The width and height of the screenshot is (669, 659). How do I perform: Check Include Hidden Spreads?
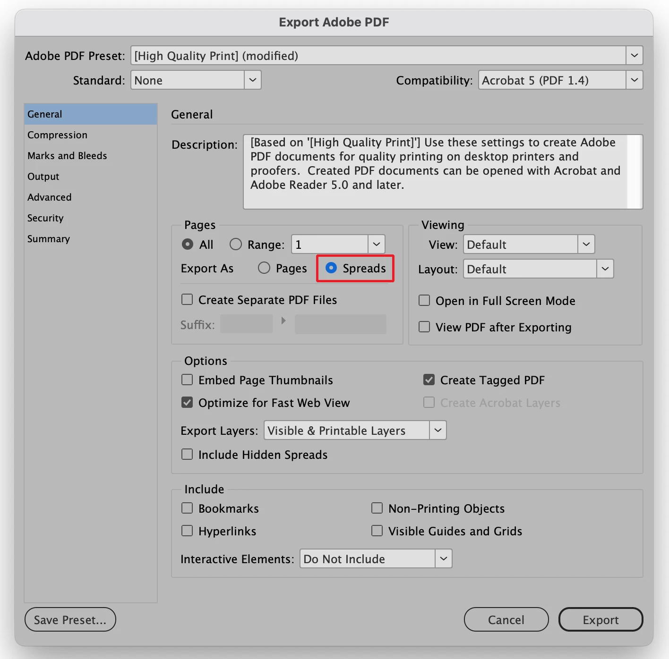(188, 455)
